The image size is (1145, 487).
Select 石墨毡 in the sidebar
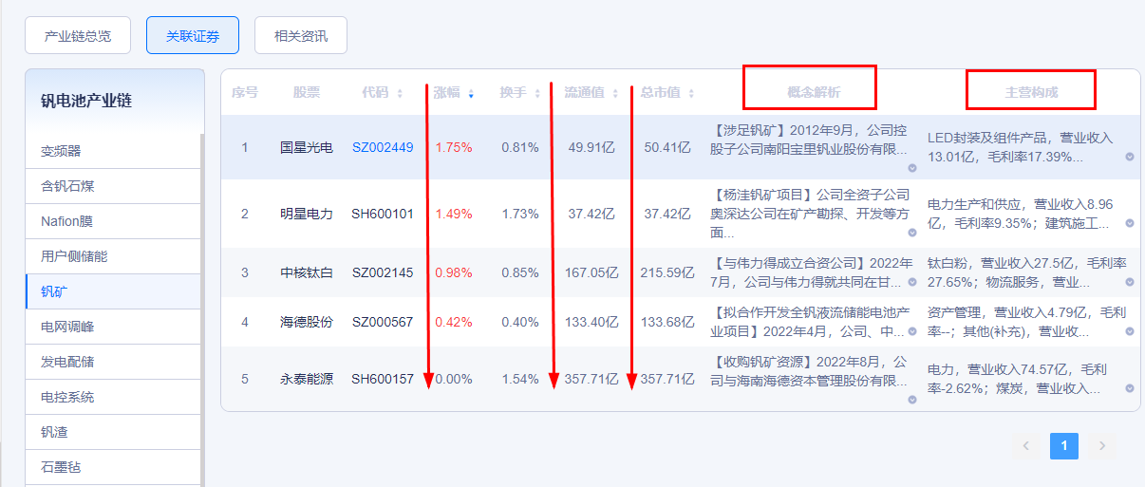click(x=113, y=467)
